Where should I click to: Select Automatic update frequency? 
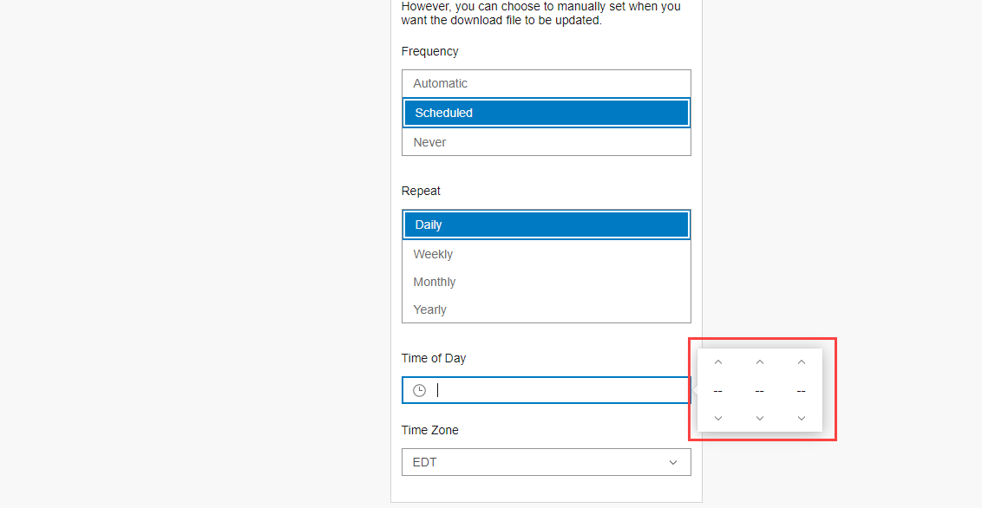pos(546,83)
